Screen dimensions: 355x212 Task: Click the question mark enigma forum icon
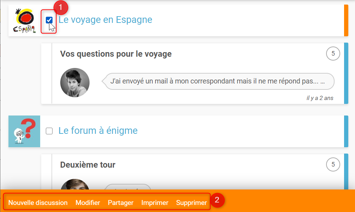click(x=24, y=131)
